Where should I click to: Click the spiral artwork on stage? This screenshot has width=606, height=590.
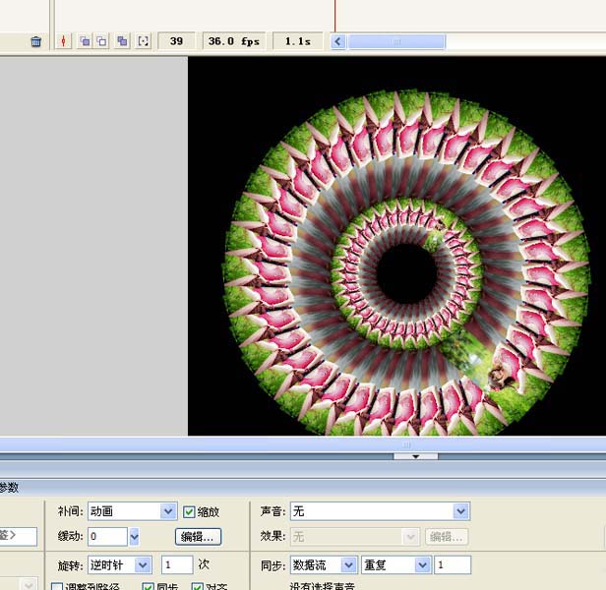pos(407,263)
